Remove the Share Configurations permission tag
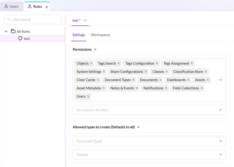The image size is (234, 167). [146, 72]
